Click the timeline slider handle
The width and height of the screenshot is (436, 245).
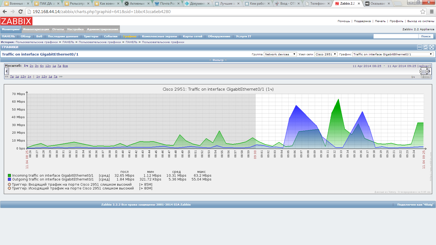click(x=424, y=71)
